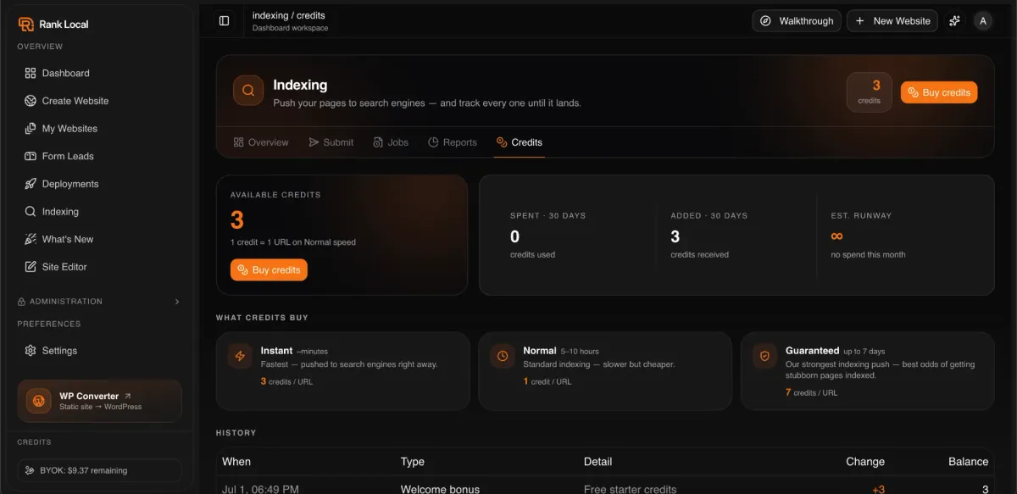Click the Guaranteed shield icon
1017x494 pixels.
(x=764, y=356)
